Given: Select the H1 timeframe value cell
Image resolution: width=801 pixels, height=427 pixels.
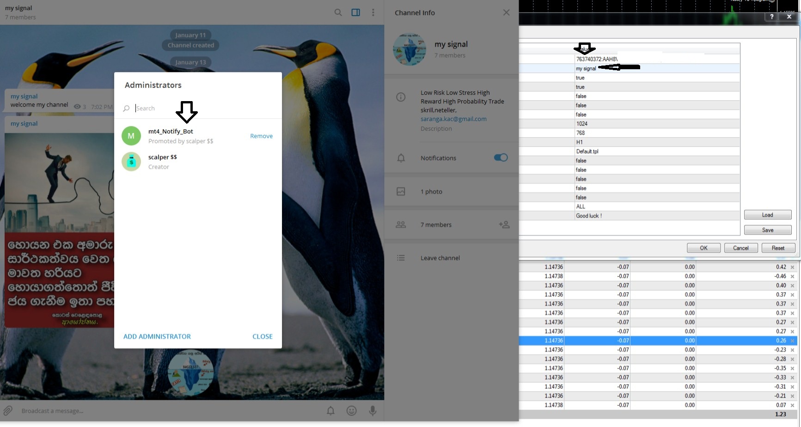Looking at the screenshot, I should coord(657,142).
